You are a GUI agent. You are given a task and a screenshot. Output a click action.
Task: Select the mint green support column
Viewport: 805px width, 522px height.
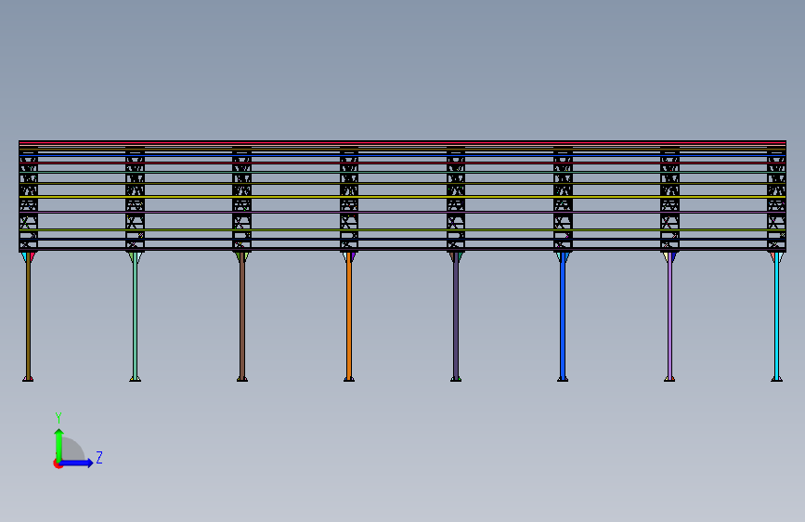pos(135,316)
